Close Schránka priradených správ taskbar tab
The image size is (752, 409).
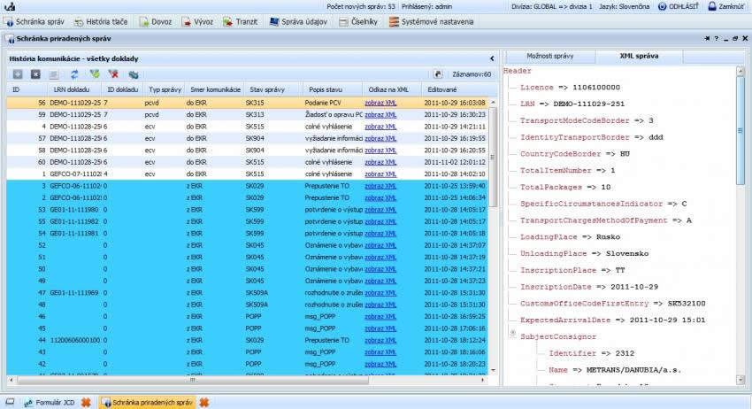(204, 402)
